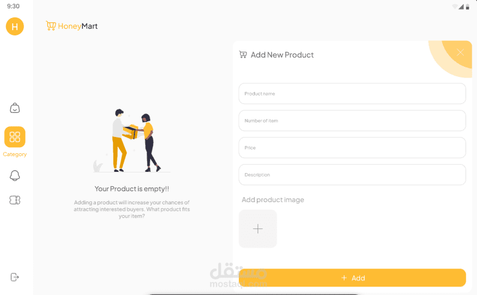Screen dimensions: 477x295
Task: Open notifications bell icon
Action: [x=14, y=175]
